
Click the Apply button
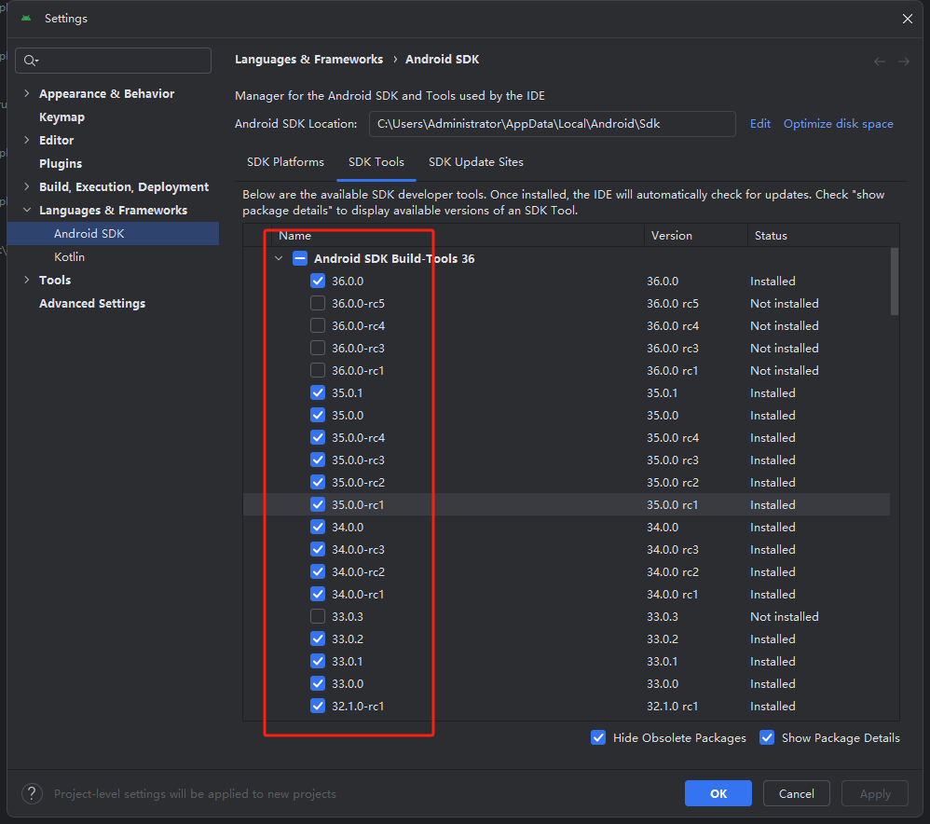point(875,794)
